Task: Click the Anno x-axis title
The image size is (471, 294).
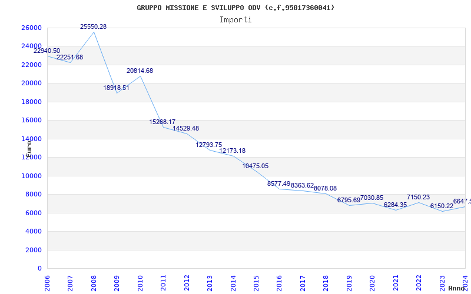Action: pos(456,288)
